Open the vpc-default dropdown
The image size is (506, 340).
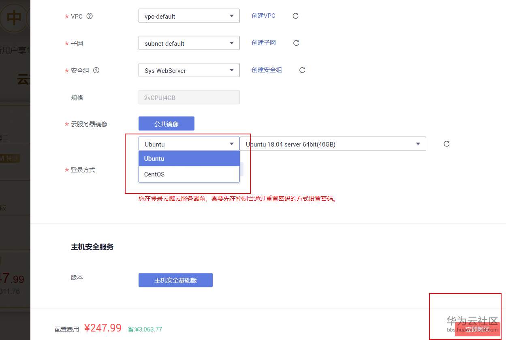189,16
